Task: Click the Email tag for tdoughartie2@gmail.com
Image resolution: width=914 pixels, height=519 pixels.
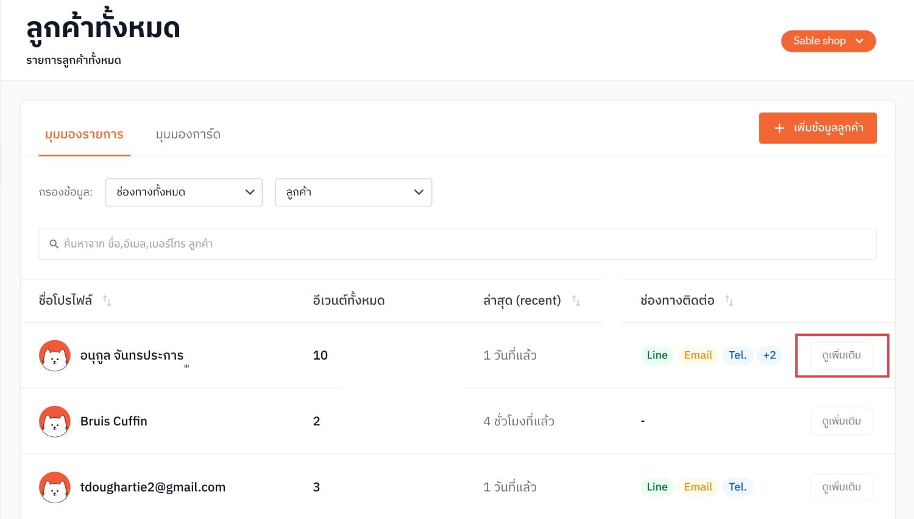Action: point(698,487)
